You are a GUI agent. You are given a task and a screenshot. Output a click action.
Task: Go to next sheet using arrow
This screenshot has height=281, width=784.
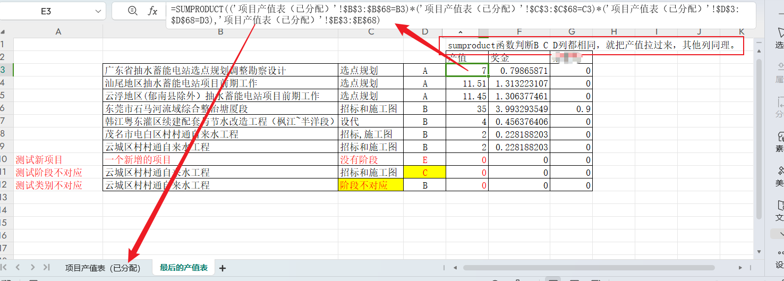(33, 268)
